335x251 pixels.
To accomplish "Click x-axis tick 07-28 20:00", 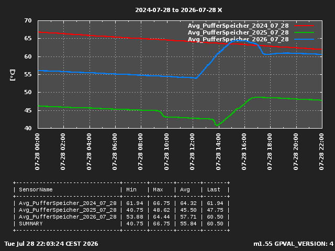I will point(296,152).
